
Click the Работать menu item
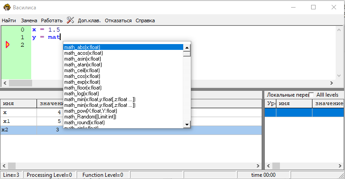click(x=52, y=20)
